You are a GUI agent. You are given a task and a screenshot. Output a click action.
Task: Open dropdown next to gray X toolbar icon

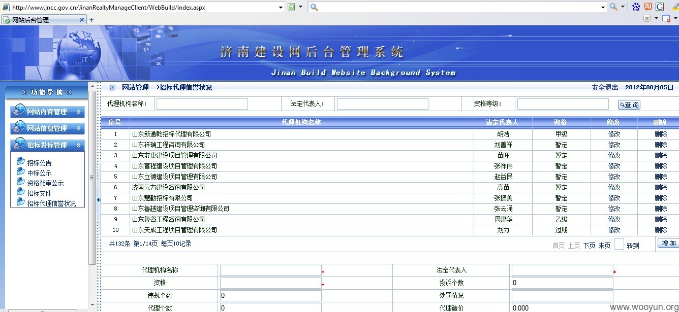click(656, 19)
